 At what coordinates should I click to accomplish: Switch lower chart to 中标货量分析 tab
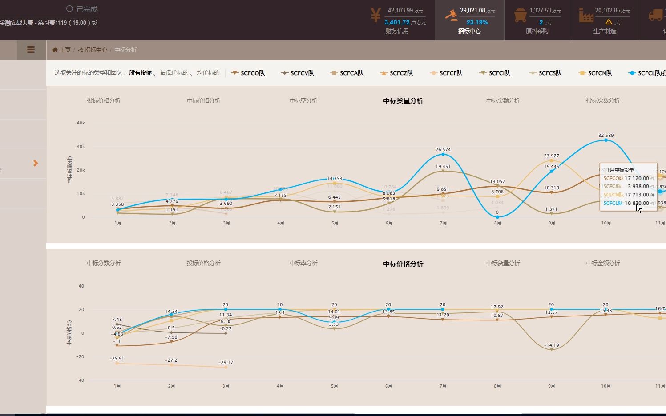pos(503,263)
